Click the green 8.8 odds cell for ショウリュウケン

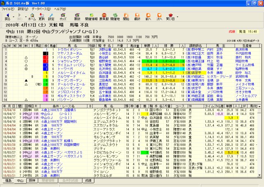pos(147,61)
